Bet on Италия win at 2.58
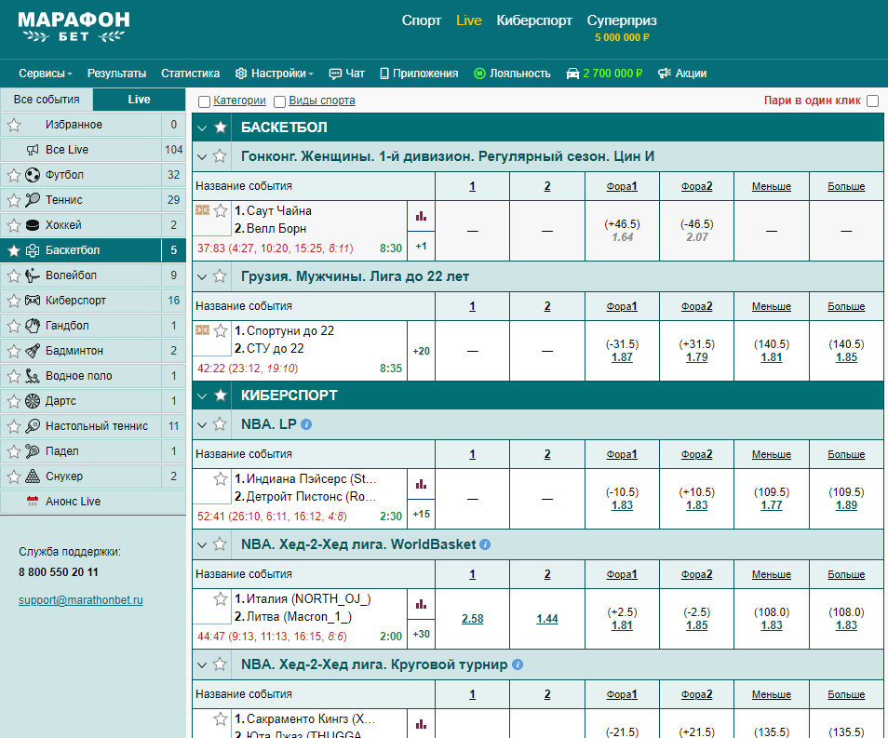Image resolution: width=888 pixels, height=738 pixels. 472,619
